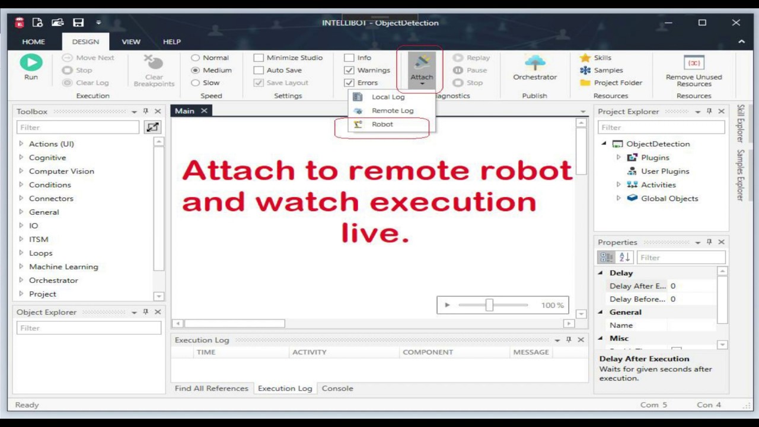Viewport: 759px width, 427px height.
Task: Close the Main document tab
Action: pyautogui.click(x=204, y=111)
